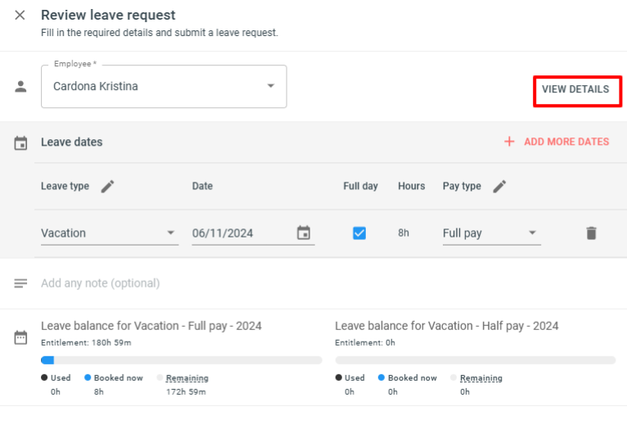Click the Full pay balance progress bar
This screenshot has width=627, height=425.
click(181, 360)
